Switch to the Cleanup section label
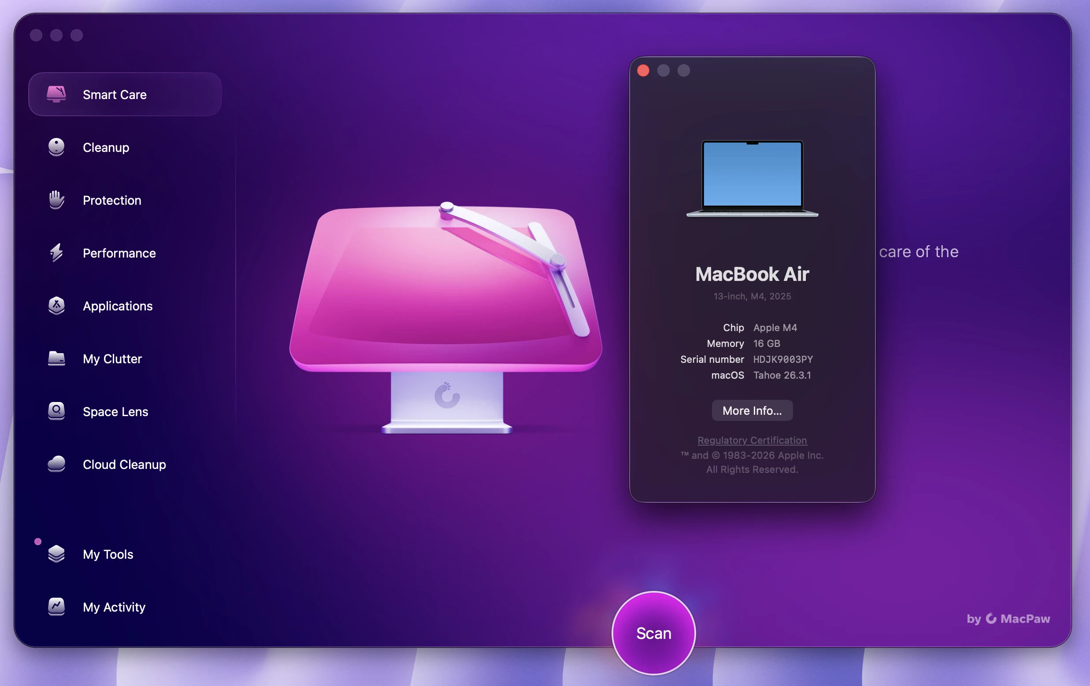 tap(106, 148)
